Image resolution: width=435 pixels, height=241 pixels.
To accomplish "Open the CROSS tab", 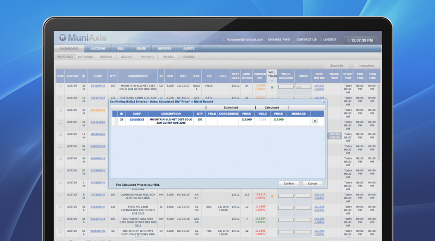I will (141, 49).
